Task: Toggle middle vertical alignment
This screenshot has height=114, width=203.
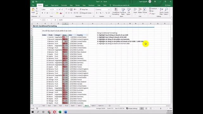Action: (69, 9)
